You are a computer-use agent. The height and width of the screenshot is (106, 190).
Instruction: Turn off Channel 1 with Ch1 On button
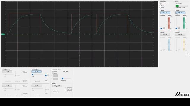(x=165, y=13)
